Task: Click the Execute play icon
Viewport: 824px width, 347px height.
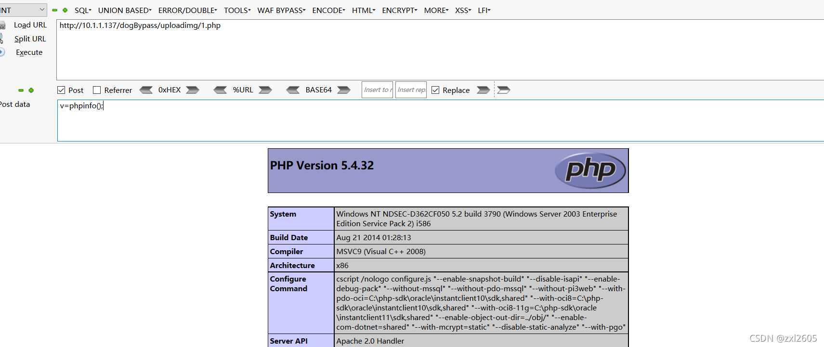Action: (x=2, y=52)
